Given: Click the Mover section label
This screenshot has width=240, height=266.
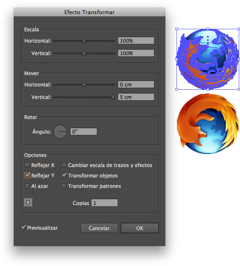Looking at the screenshot, I should (32, 73).
